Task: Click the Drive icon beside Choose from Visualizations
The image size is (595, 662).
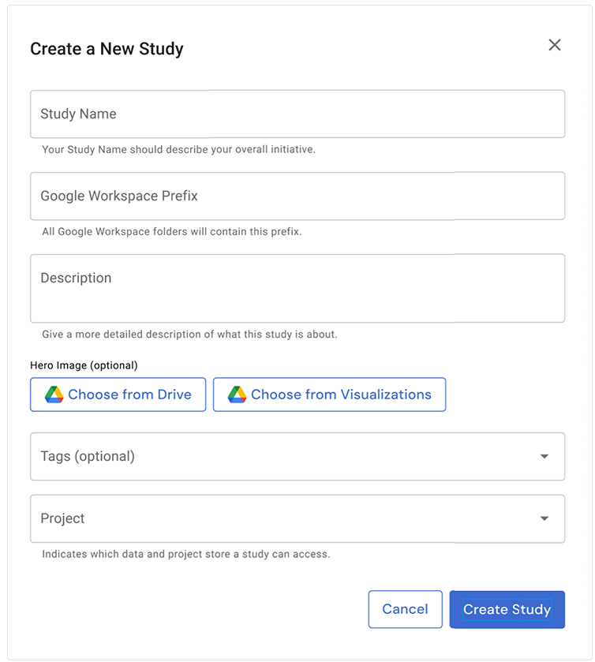Action: 237,395
